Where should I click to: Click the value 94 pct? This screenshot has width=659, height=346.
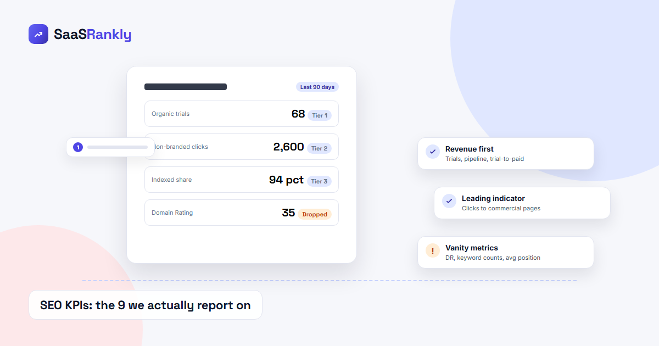[x=286, y=180]
